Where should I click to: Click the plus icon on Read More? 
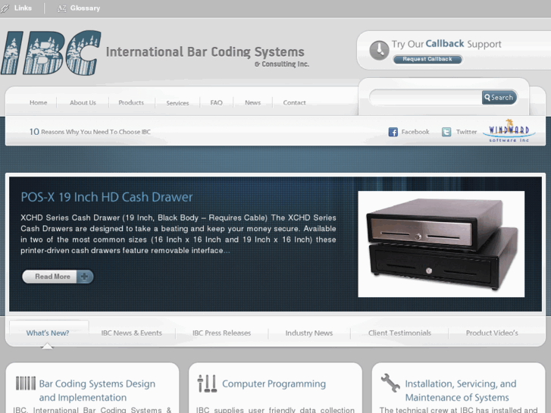pos(84,277)
